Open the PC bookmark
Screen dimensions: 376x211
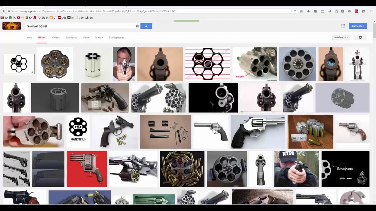pos(12,18)
